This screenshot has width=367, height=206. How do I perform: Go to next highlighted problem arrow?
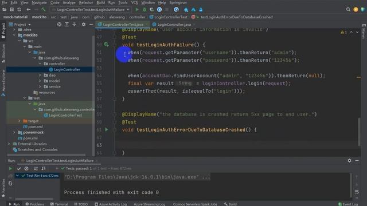pos(357,32)
